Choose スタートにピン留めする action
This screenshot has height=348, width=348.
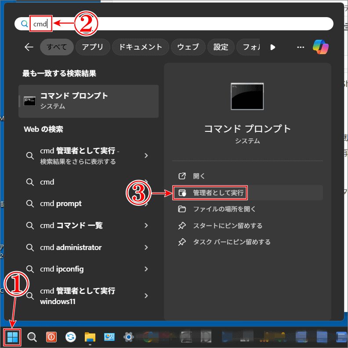(x=247, y=225)
